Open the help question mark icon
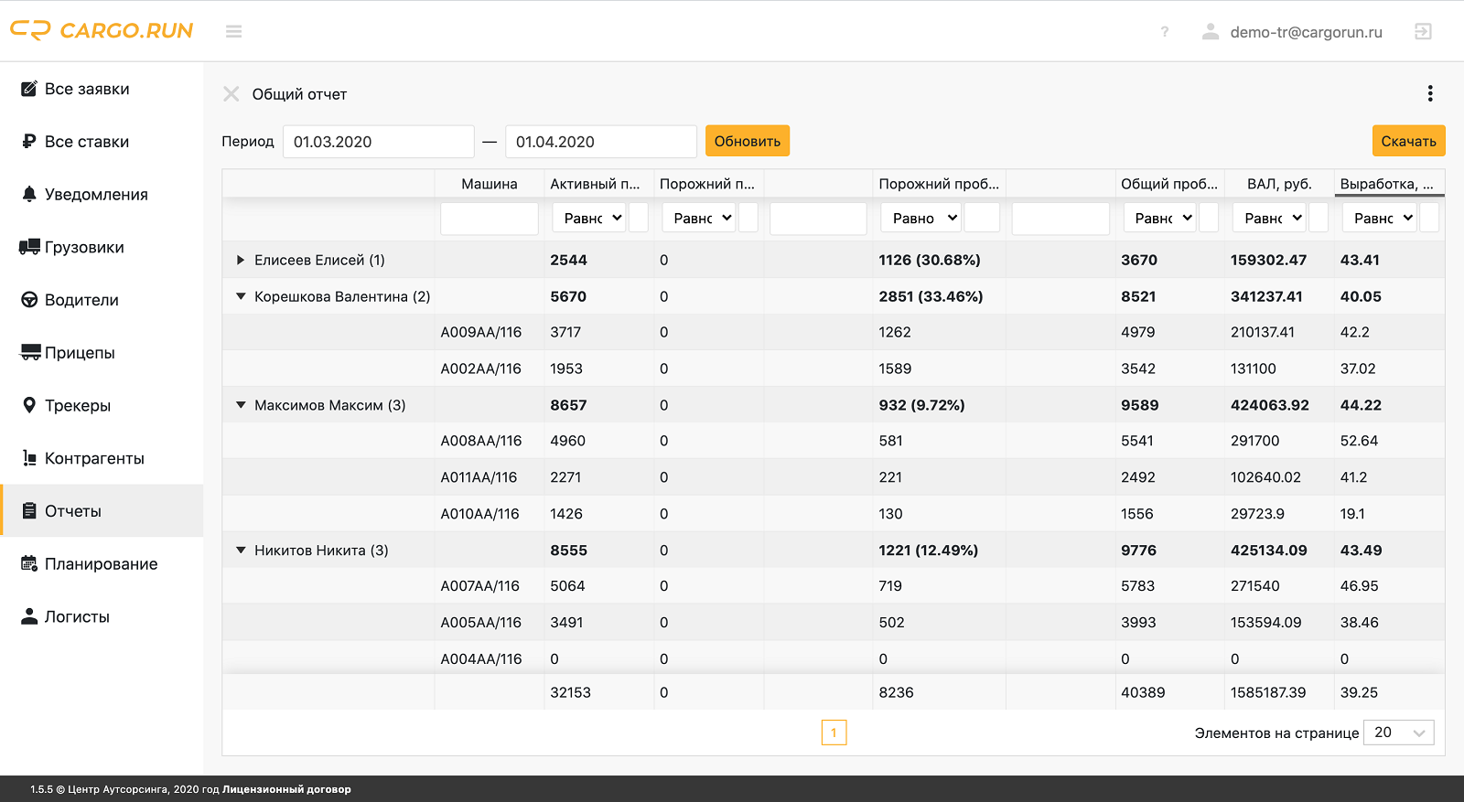The image size is (1464, 802). [x=1165, y=32]
